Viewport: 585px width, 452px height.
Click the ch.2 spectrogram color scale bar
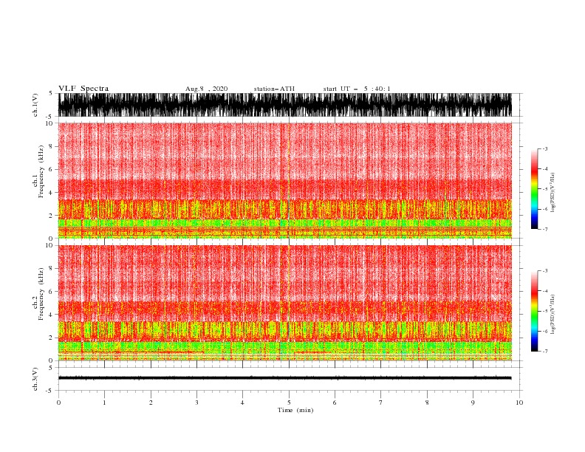(x=534, y=311)
